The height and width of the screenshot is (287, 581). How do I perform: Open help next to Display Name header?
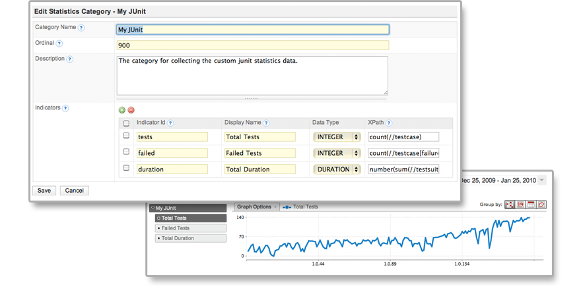(x=266, y=123)
